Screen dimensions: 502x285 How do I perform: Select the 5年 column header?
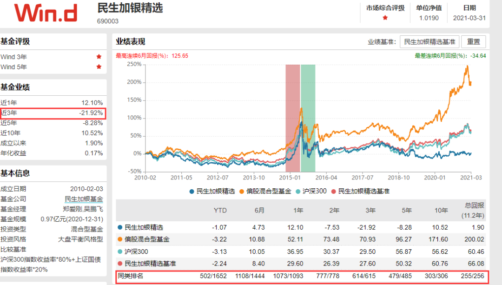pyautogui.click(x=407, y=211)
